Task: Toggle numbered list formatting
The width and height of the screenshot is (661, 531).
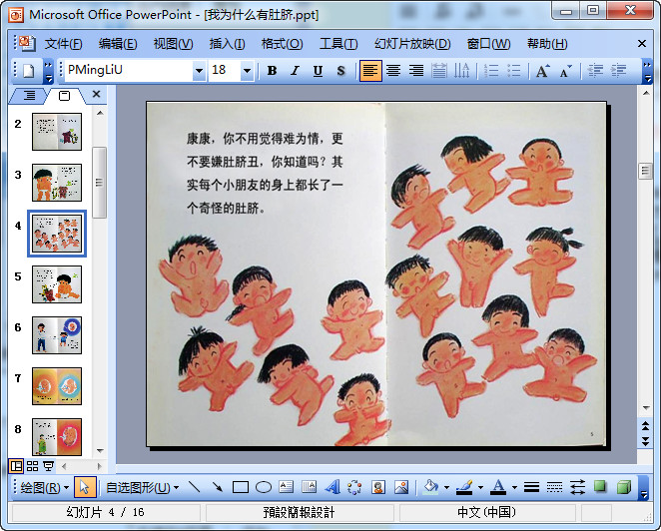Action: [491, 71]
